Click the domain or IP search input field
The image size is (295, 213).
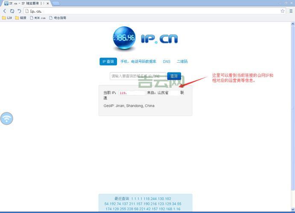point(137,76)
